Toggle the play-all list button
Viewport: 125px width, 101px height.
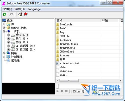(x=83, y=91)
